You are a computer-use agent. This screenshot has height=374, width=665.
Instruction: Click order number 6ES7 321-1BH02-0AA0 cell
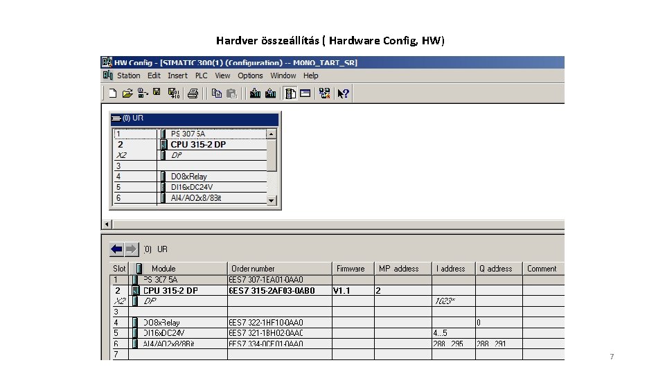[x=279, y=333]
